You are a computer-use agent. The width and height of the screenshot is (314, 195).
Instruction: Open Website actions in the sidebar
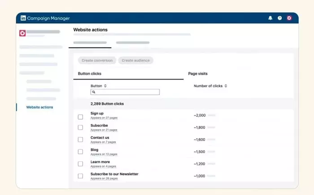pyautogui.click(x=39, y=107)
